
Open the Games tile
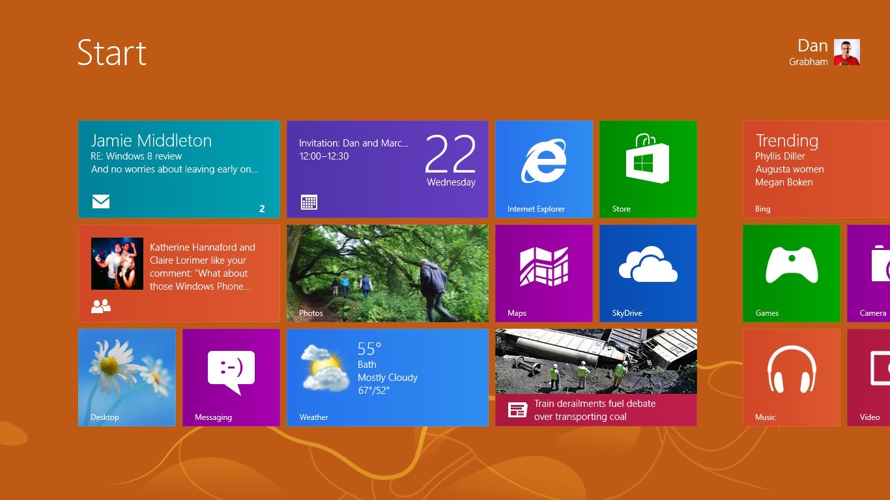[x=791, y=273]
